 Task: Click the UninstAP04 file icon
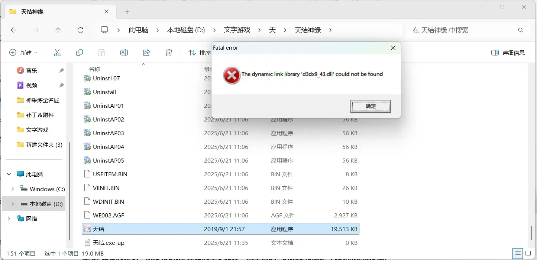pyautogui.click(x=87, y=147)
